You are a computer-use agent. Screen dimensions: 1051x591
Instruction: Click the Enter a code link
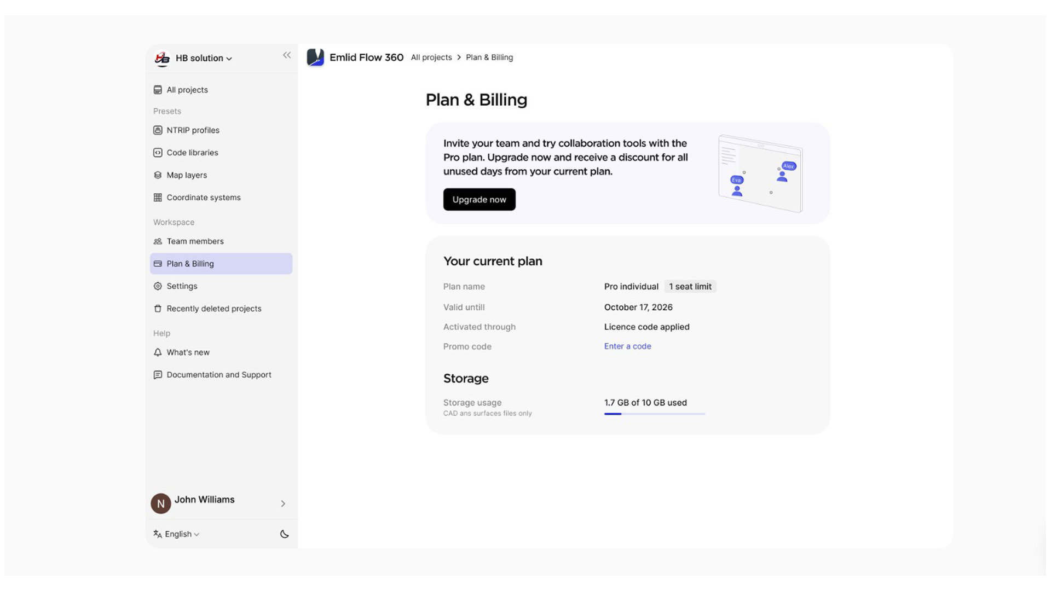tap(627, 346)
